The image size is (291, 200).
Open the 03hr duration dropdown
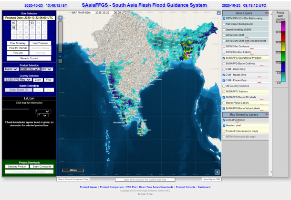46,69
